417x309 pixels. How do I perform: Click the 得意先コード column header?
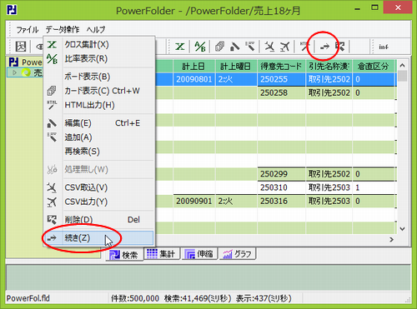[281, 67]
